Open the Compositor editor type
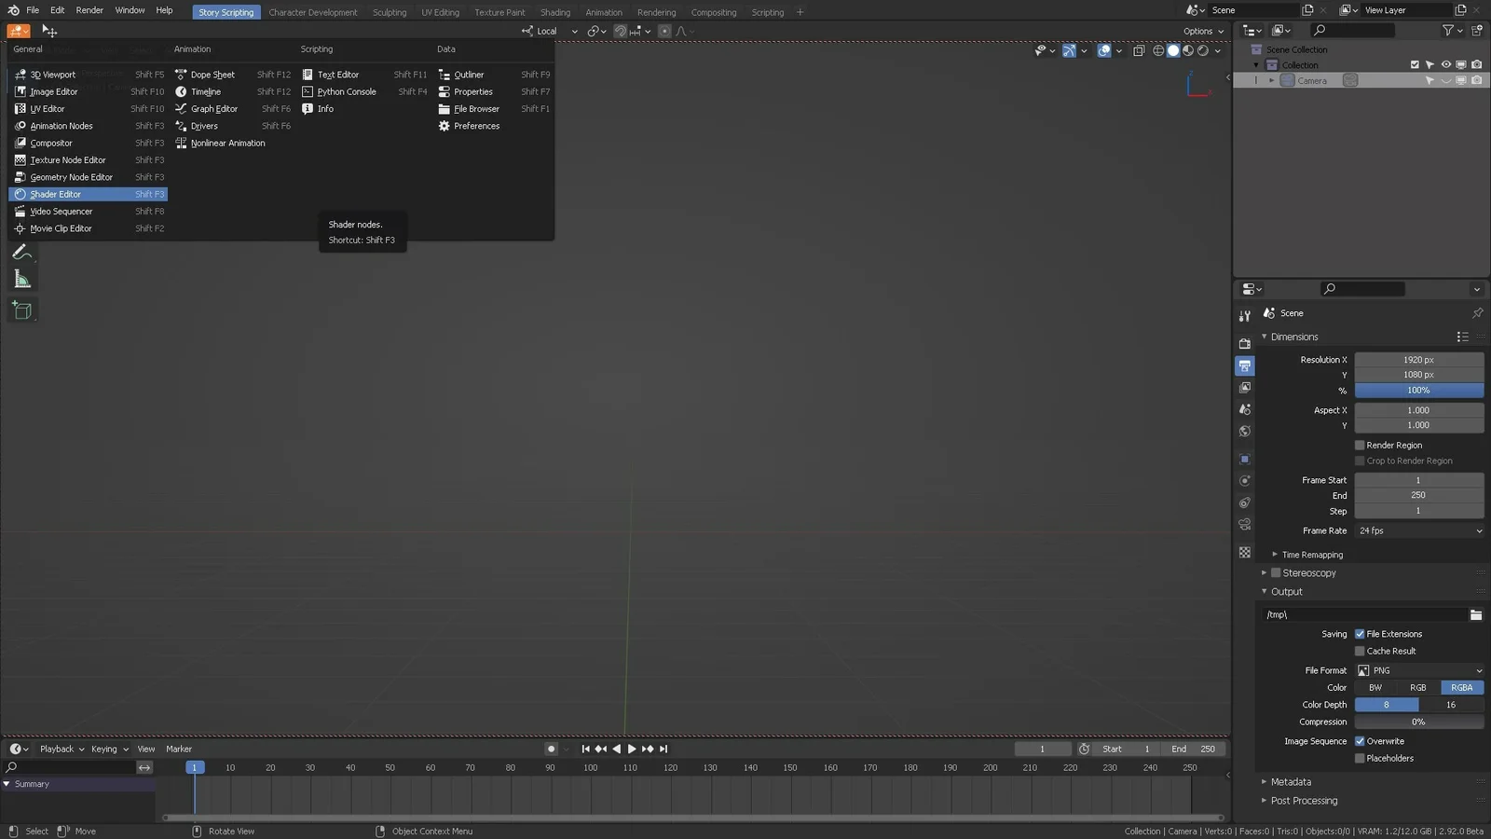Image resolution: width=1491 pixels, height=839 pixels. 50,143
